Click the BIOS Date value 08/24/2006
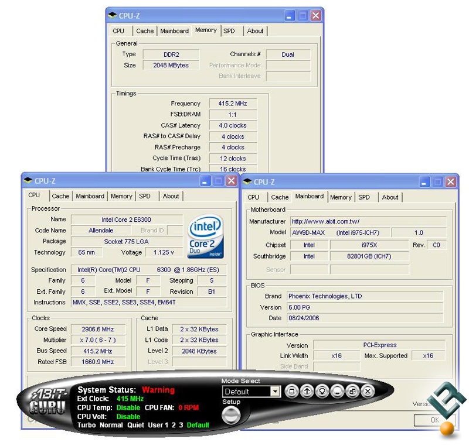Screen dimensions: 469x446 365,318
